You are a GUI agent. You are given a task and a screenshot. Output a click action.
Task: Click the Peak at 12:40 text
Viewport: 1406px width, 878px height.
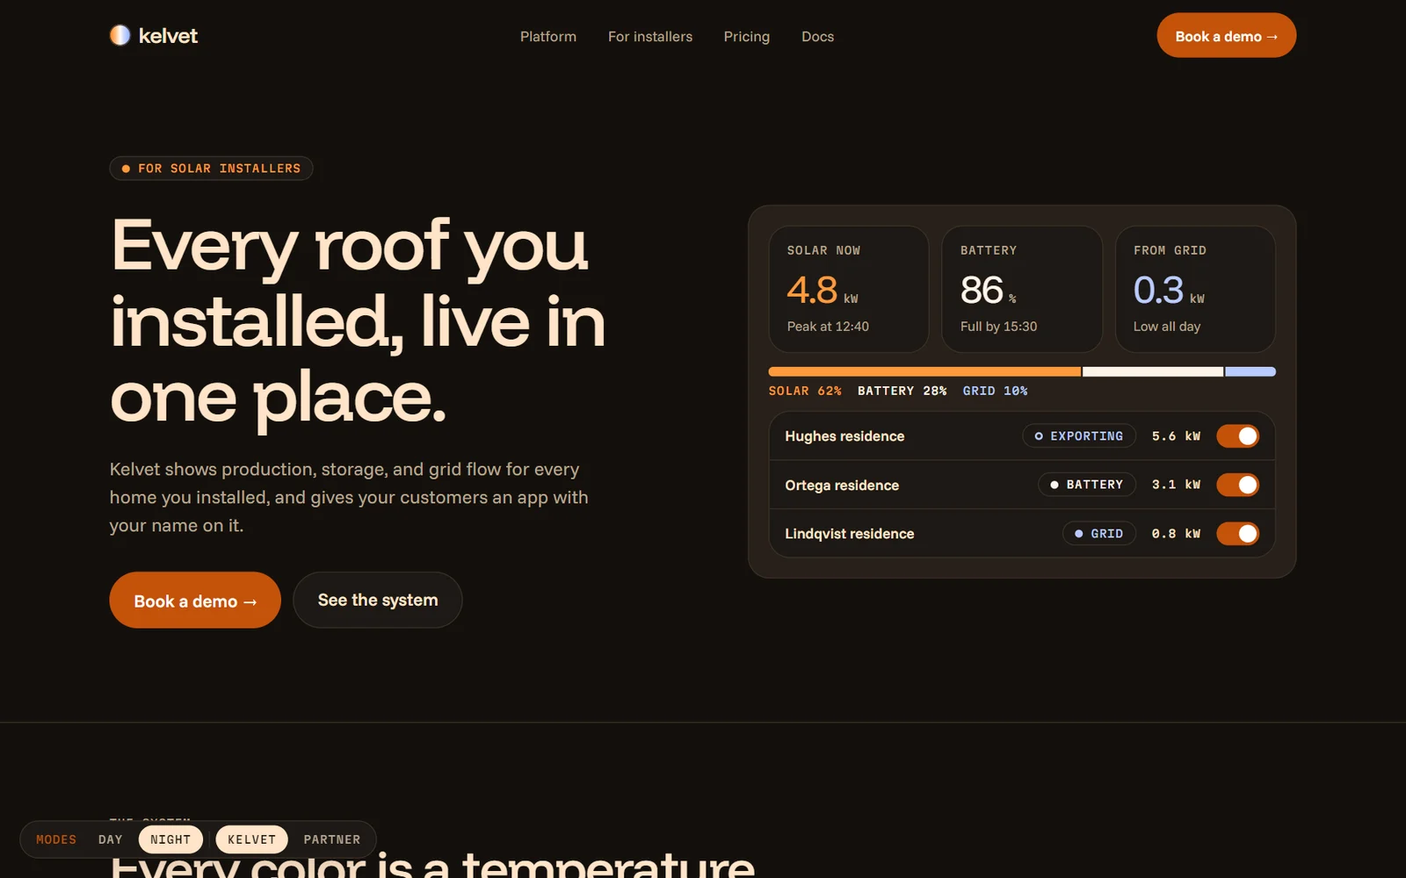tap(828, 327)
